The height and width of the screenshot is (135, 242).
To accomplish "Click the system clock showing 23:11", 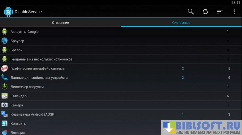I will tap(235, 2).
